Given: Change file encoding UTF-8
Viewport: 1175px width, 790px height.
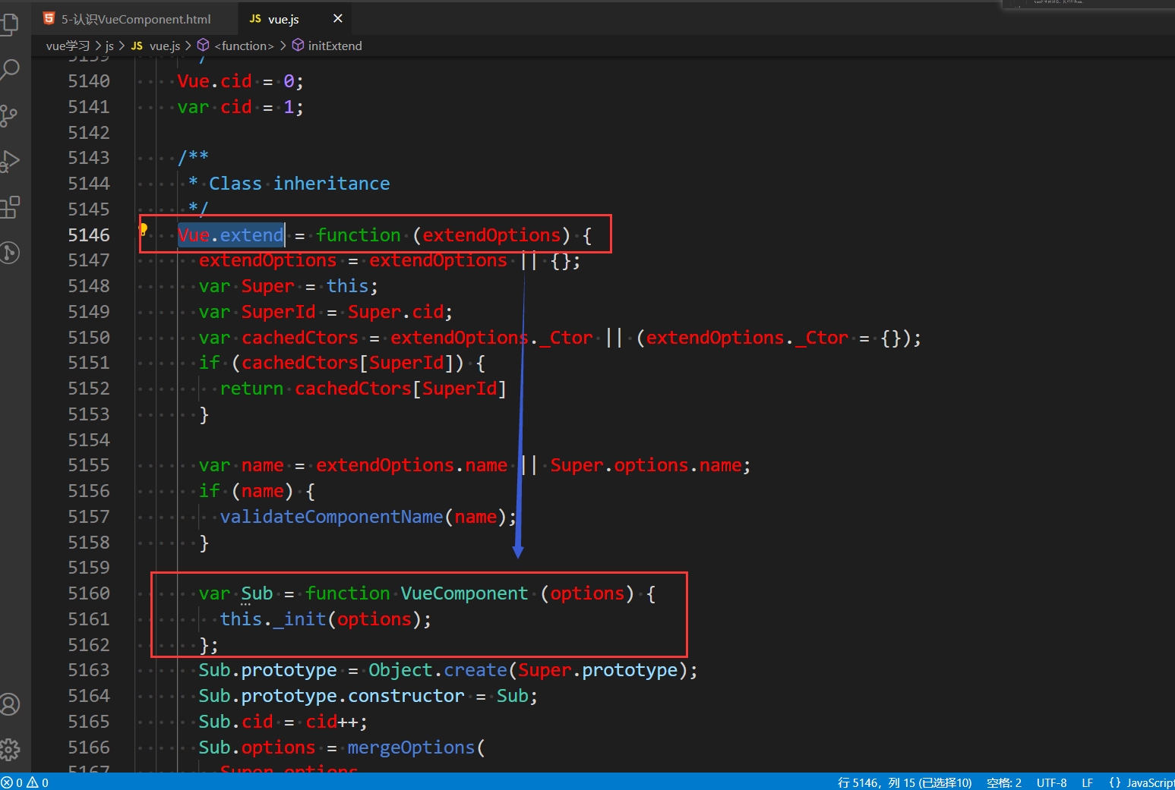Looking at the screenshot, I should [1052, 782].
